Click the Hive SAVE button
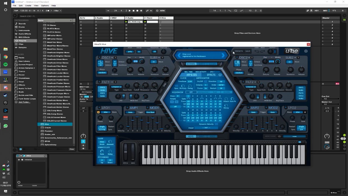The image size is (348, 196). [248, 51]
